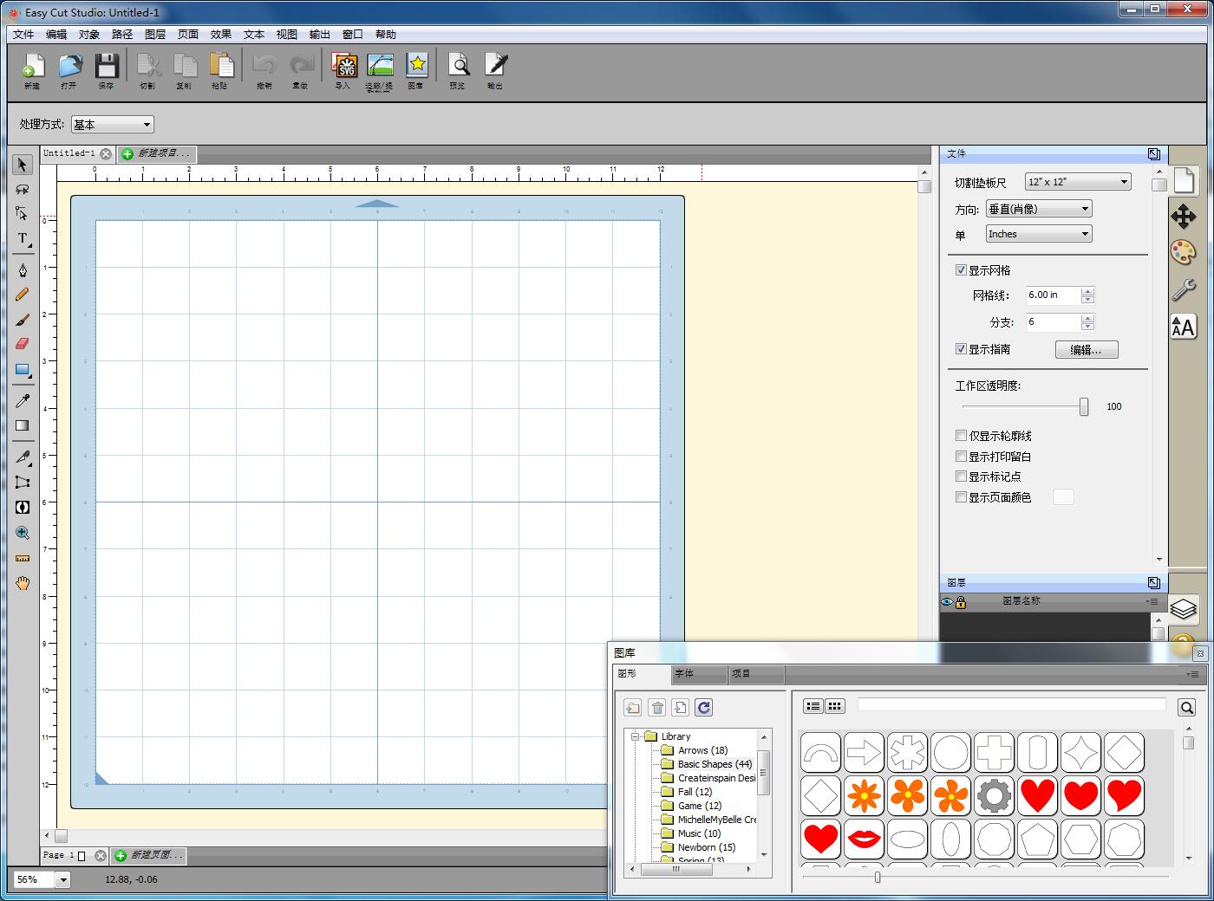Image resolution: width=1214 pixels, height=901 pixels.
Task: Select the Basic Shapes (44) folder
Action: (715, 764)
